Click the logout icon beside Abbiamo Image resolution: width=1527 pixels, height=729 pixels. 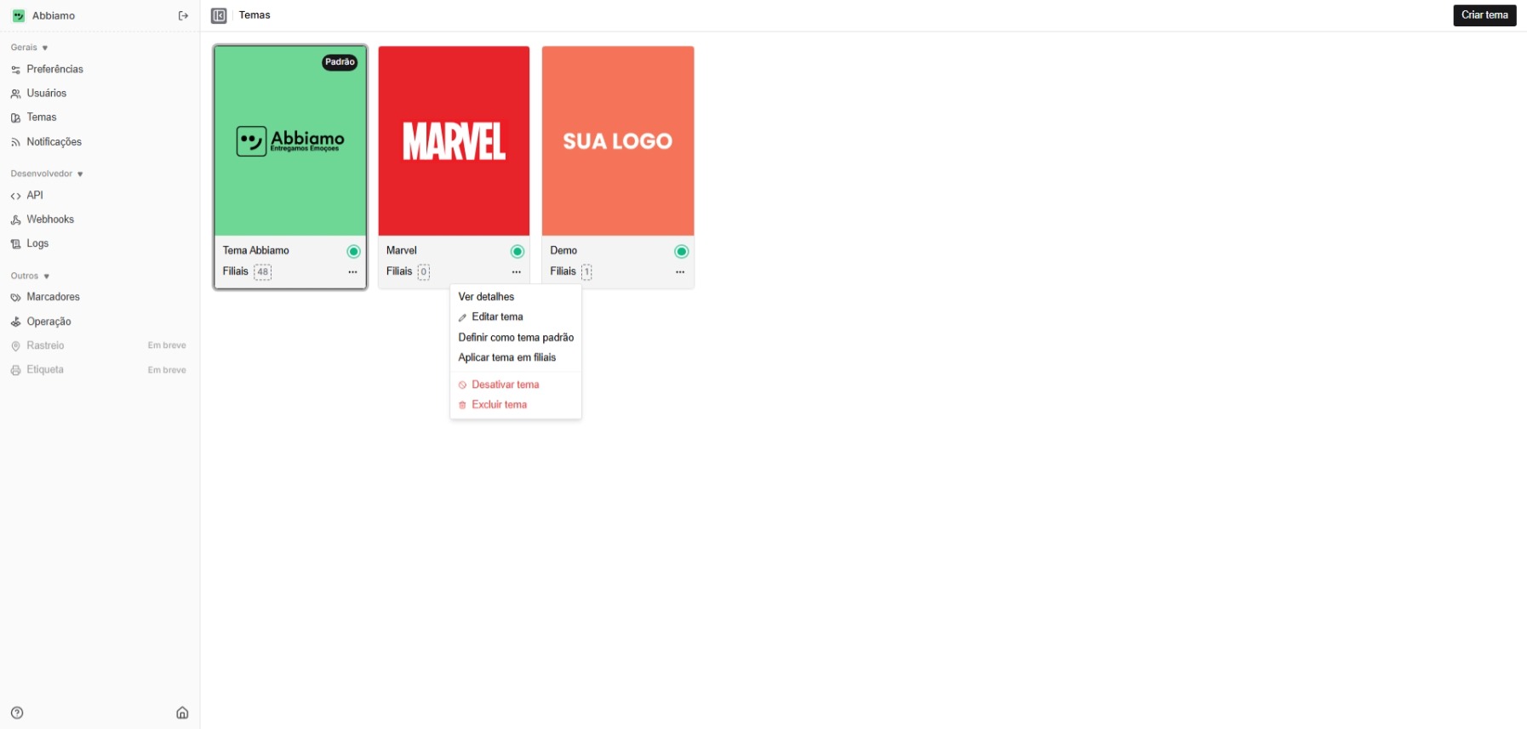coord(183,16)
